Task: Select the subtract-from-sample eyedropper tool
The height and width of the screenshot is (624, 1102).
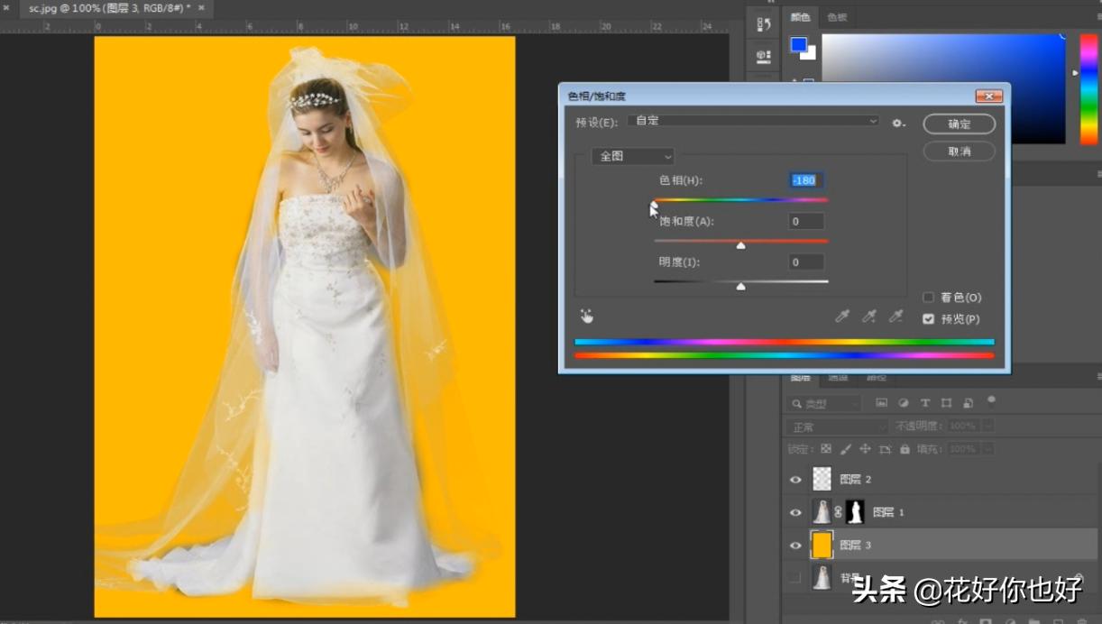Action: point(895,317)
